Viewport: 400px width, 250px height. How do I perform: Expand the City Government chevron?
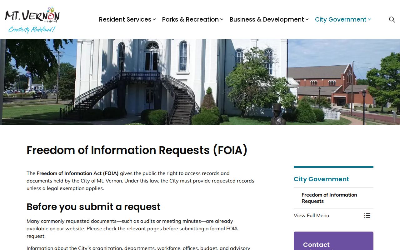[x=369, y=19]
